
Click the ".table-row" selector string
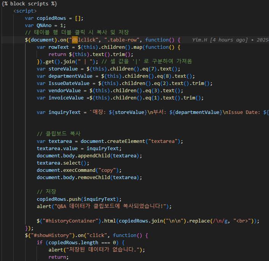tap(122, 40)
